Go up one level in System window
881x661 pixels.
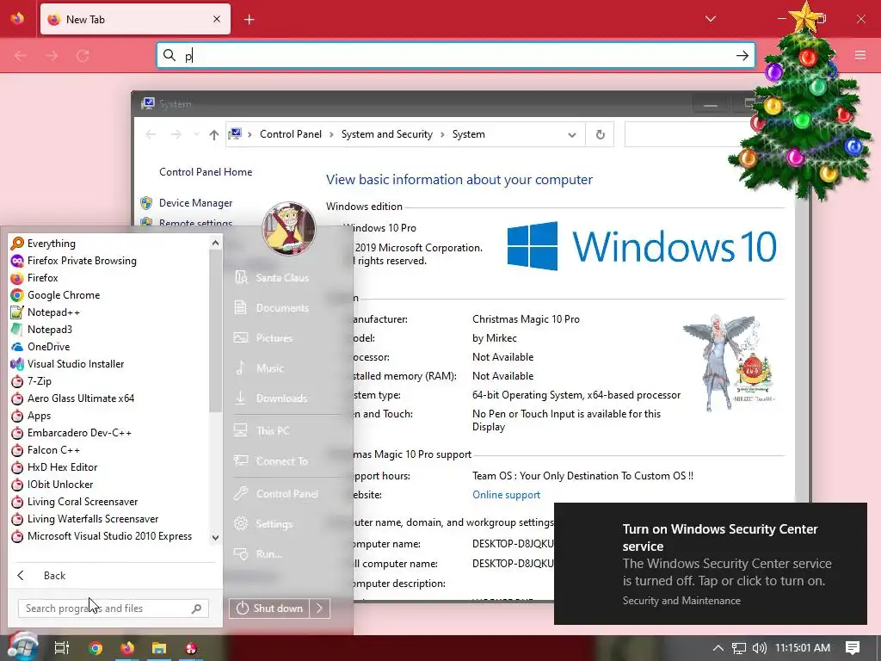coord(213,134)
